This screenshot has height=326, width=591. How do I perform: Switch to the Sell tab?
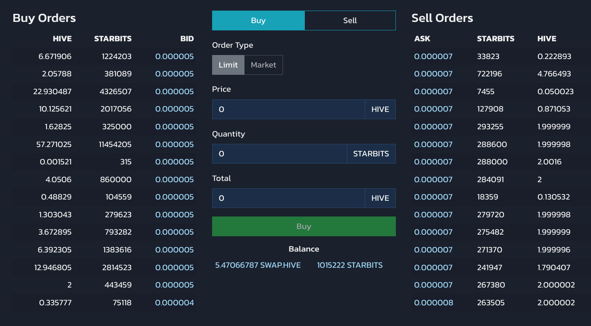[x=350, y=20]
